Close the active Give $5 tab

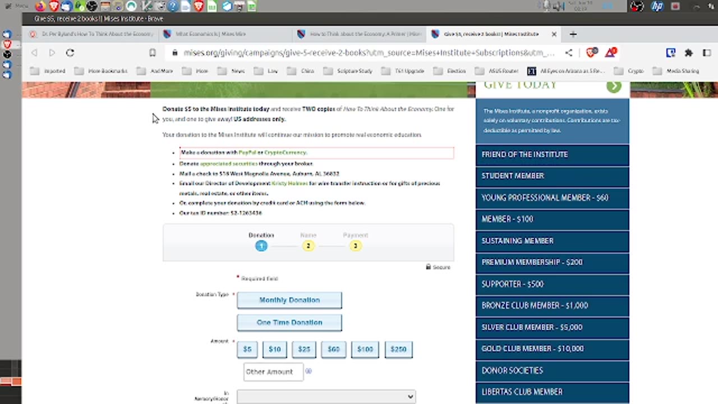point(554,34)
